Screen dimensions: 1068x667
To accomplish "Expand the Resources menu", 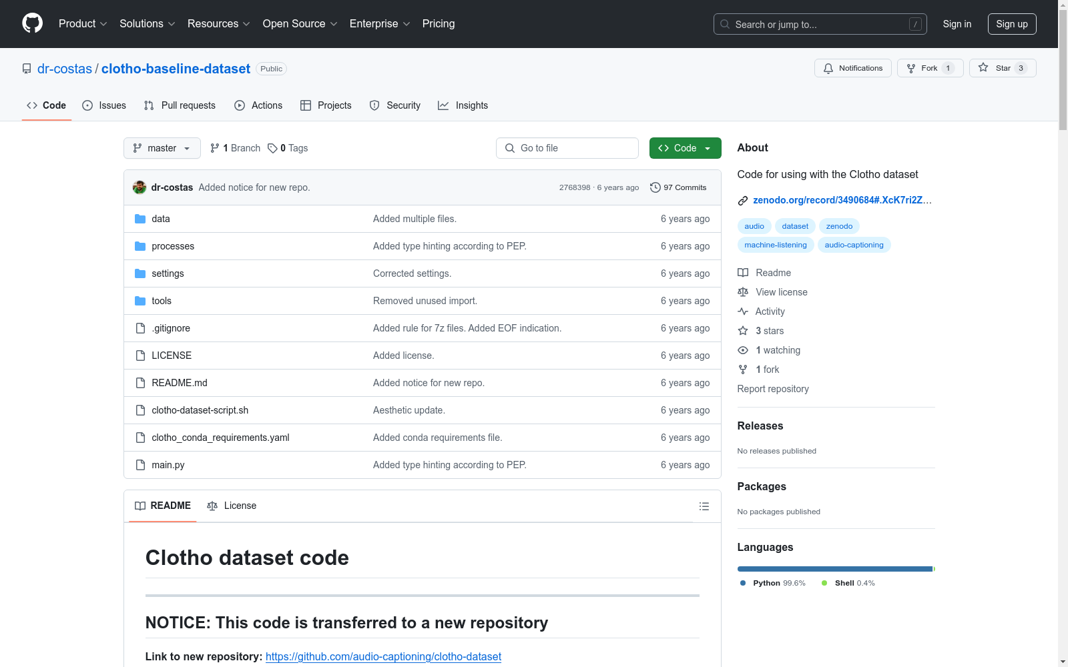I will 219,24.
